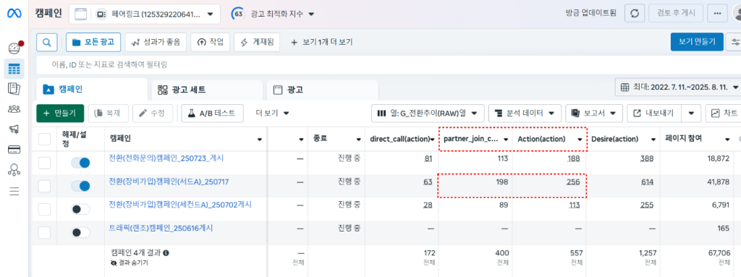Click the search and filter input field

tap(388, 64)
